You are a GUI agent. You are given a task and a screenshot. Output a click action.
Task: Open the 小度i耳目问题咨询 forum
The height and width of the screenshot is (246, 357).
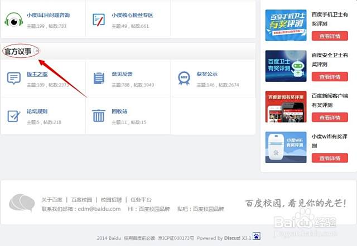tap(49, 15)
